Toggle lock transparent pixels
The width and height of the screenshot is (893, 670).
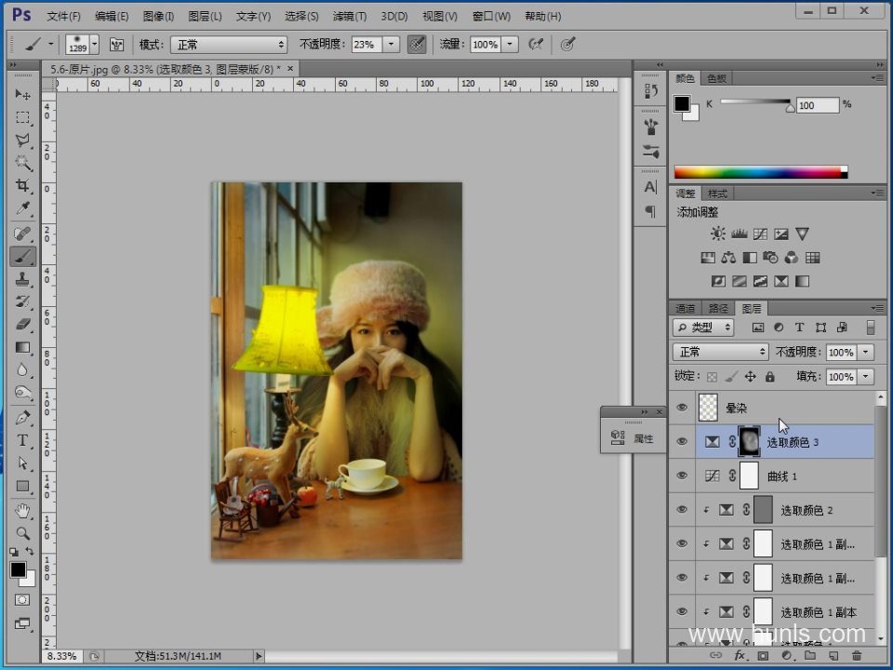point(712,377)
